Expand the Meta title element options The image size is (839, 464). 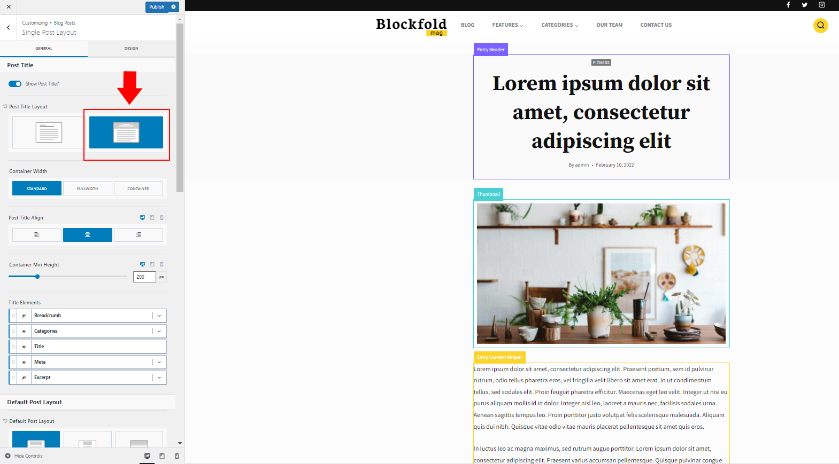pyautogui.click(x=159, y=362)
